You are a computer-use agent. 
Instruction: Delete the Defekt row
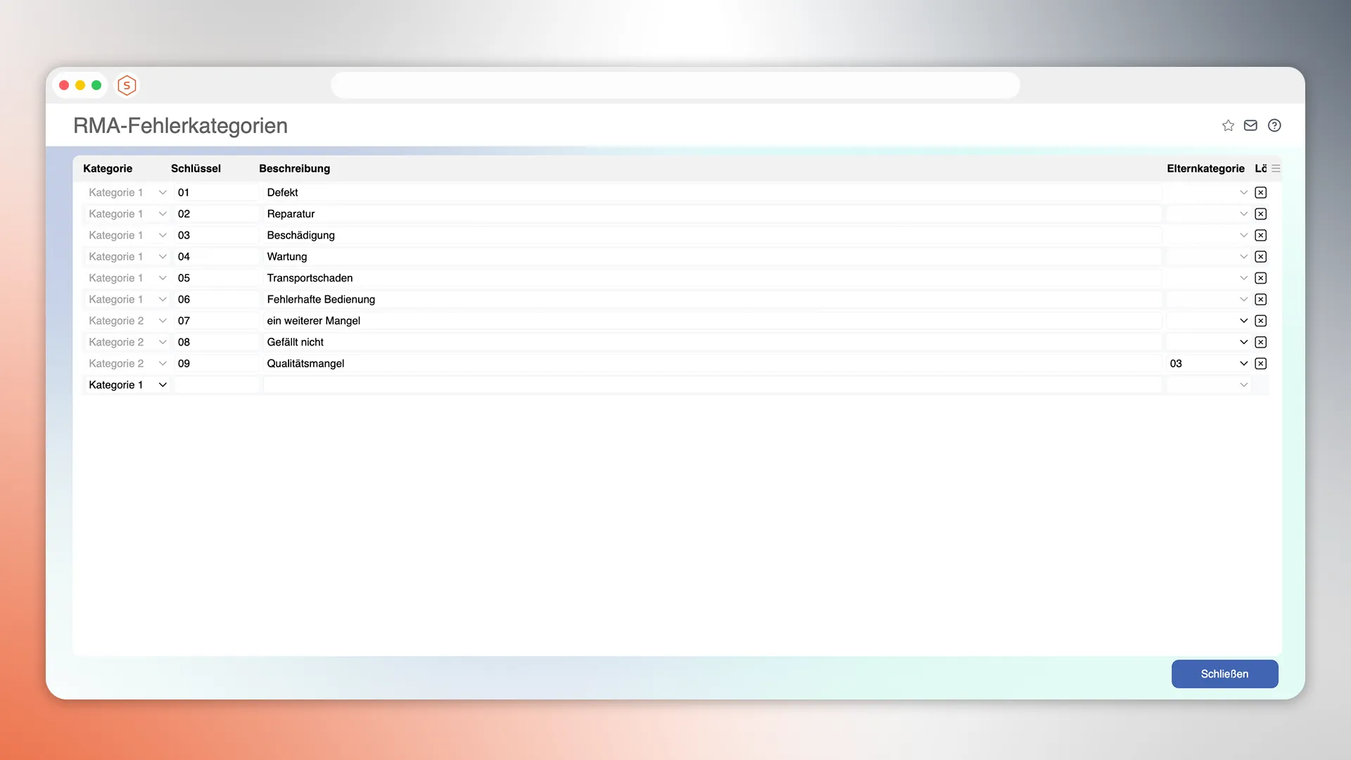[1260, 192]
